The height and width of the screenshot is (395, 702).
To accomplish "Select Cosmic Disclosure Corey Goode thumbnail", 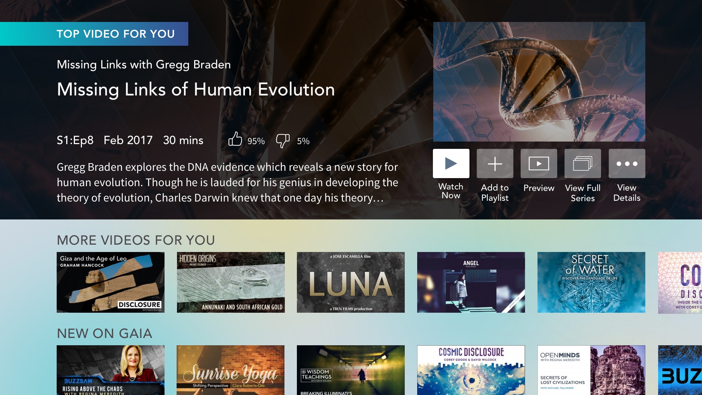I will [471, 370].
